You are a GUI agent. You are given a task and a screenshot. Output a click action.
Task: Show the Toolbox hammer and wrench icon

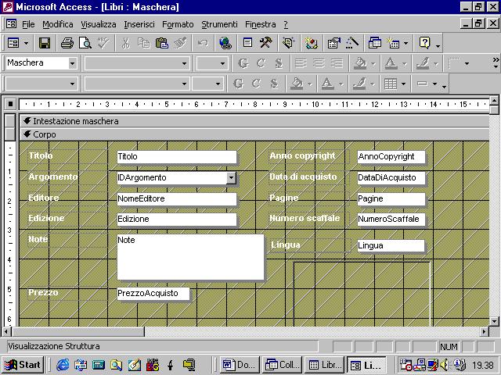click(265, 43)
